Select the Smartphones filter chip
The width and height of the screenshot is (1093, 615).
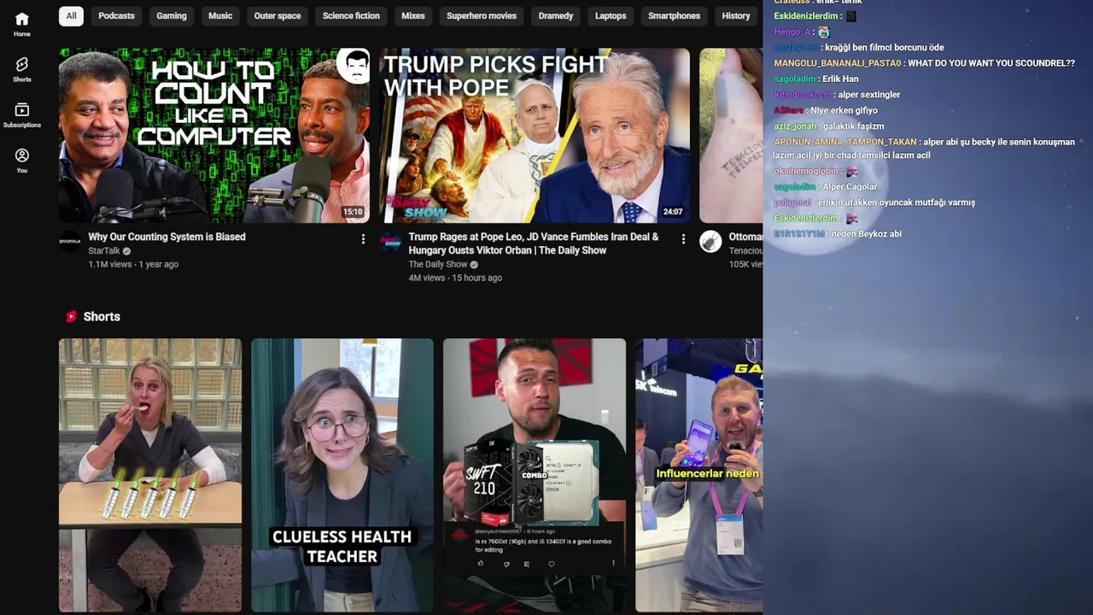point(674,15)
